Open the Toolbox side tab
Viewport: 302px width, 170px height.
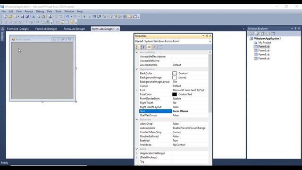2,34
